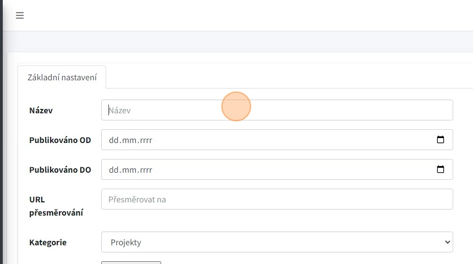Click the Projekty value in Kategorie select
The image size is (473, 264).
click(x=126, y=243)
